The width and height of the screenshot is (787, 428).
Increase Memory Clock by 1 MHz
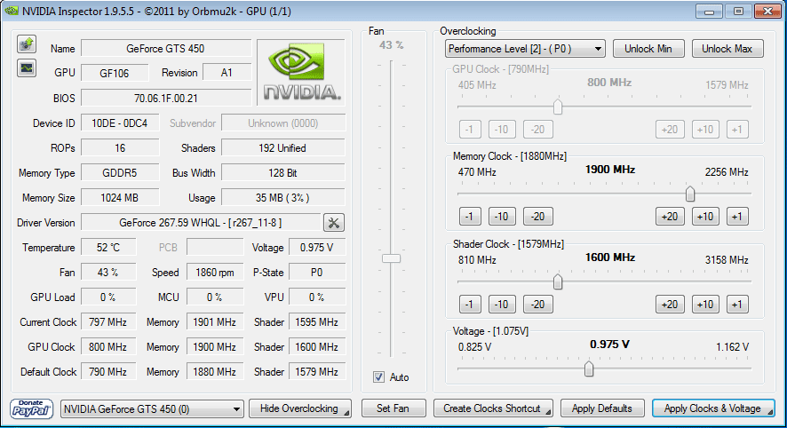(x=737, y=217)
